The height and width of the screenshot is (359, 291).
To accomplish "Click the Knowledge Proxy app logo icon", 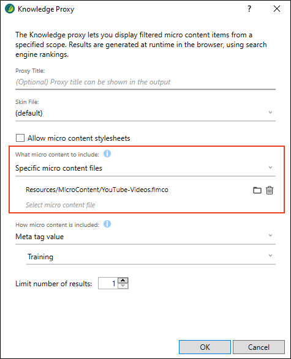I will [x=10, y=9].
